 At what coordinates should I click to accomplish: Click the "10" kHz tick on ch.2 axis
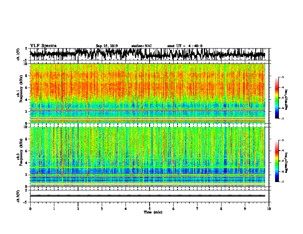tap(26, 127)
